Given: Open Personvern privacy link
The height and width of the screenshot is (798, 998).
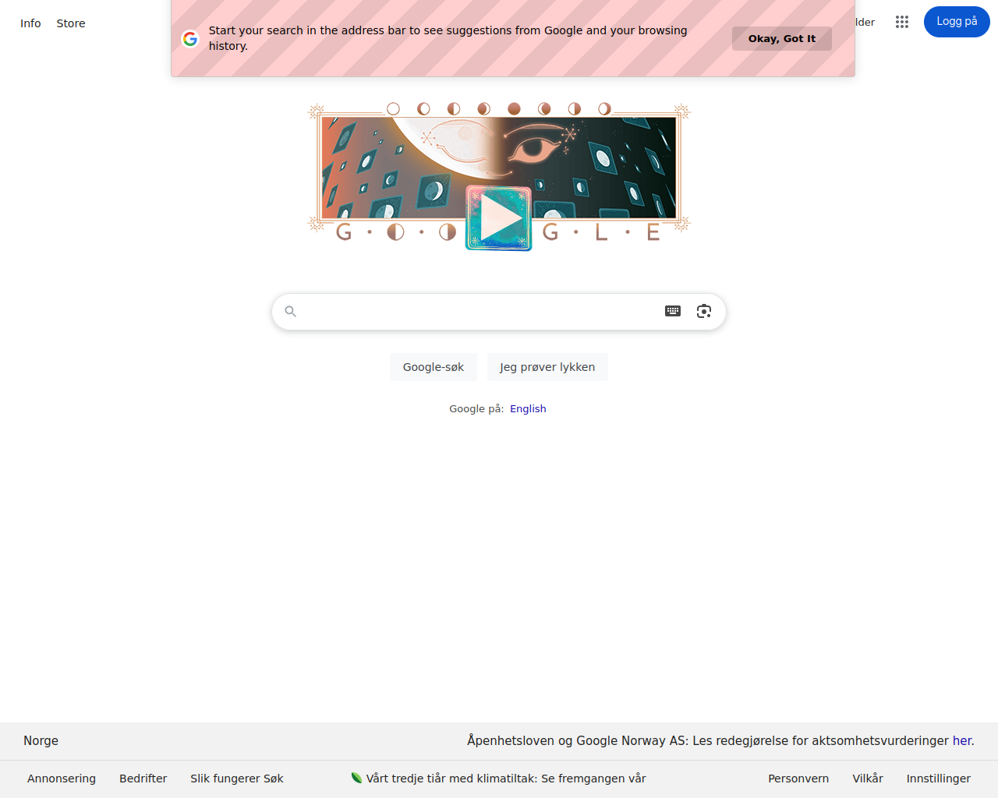Looking at the screenshot, I should click(798, 779).
